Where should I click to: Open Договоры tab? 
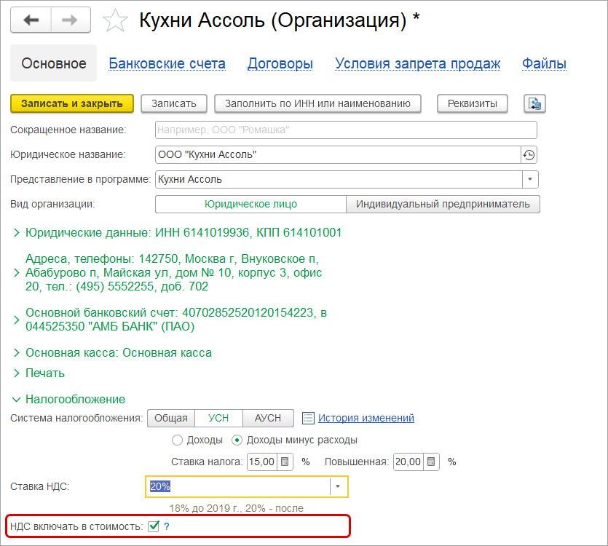click(x=280, y=63)
